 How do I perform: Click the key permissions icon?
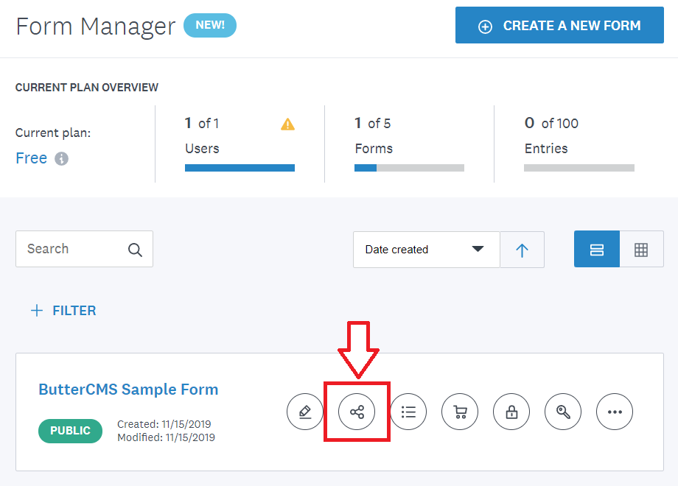tap(563, 412)
